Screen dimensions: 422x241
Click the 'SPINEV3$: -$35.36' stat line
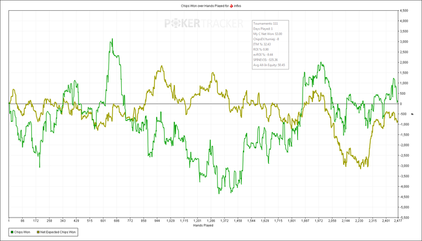tap(266, 60)
